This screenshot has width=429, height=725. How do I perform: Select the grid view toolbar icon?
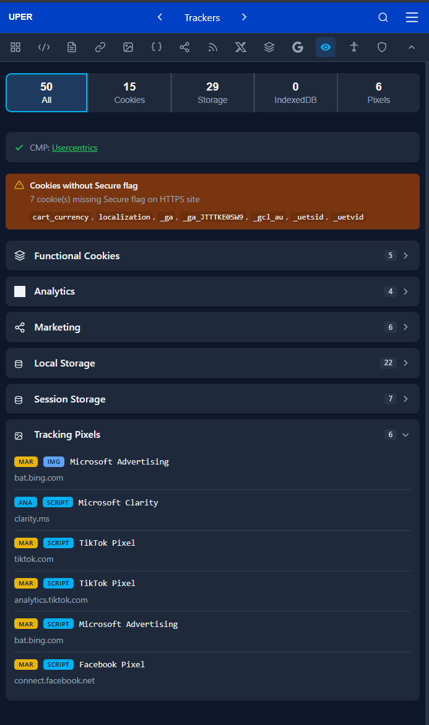(x=15, y=47)
